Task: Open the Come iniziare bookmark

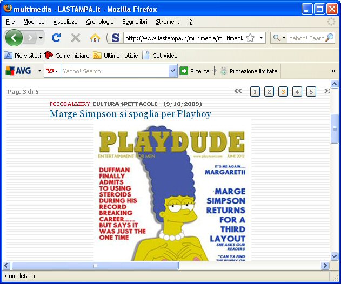Action: 67,56
